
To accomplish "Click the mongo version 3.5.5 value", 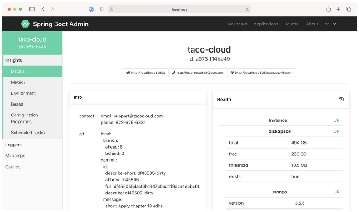I will pos(300,203).
